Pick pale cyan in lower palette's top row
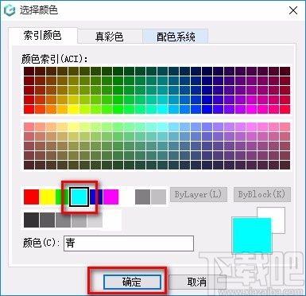This screenshot has width=306, height=296. point(162,127)
